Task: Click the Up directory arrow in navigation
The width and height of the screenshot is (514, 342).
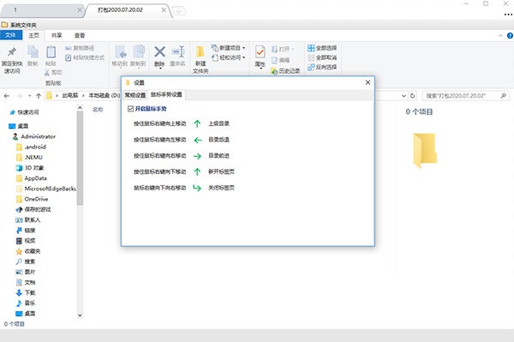Action: click(x=39, y=96)
